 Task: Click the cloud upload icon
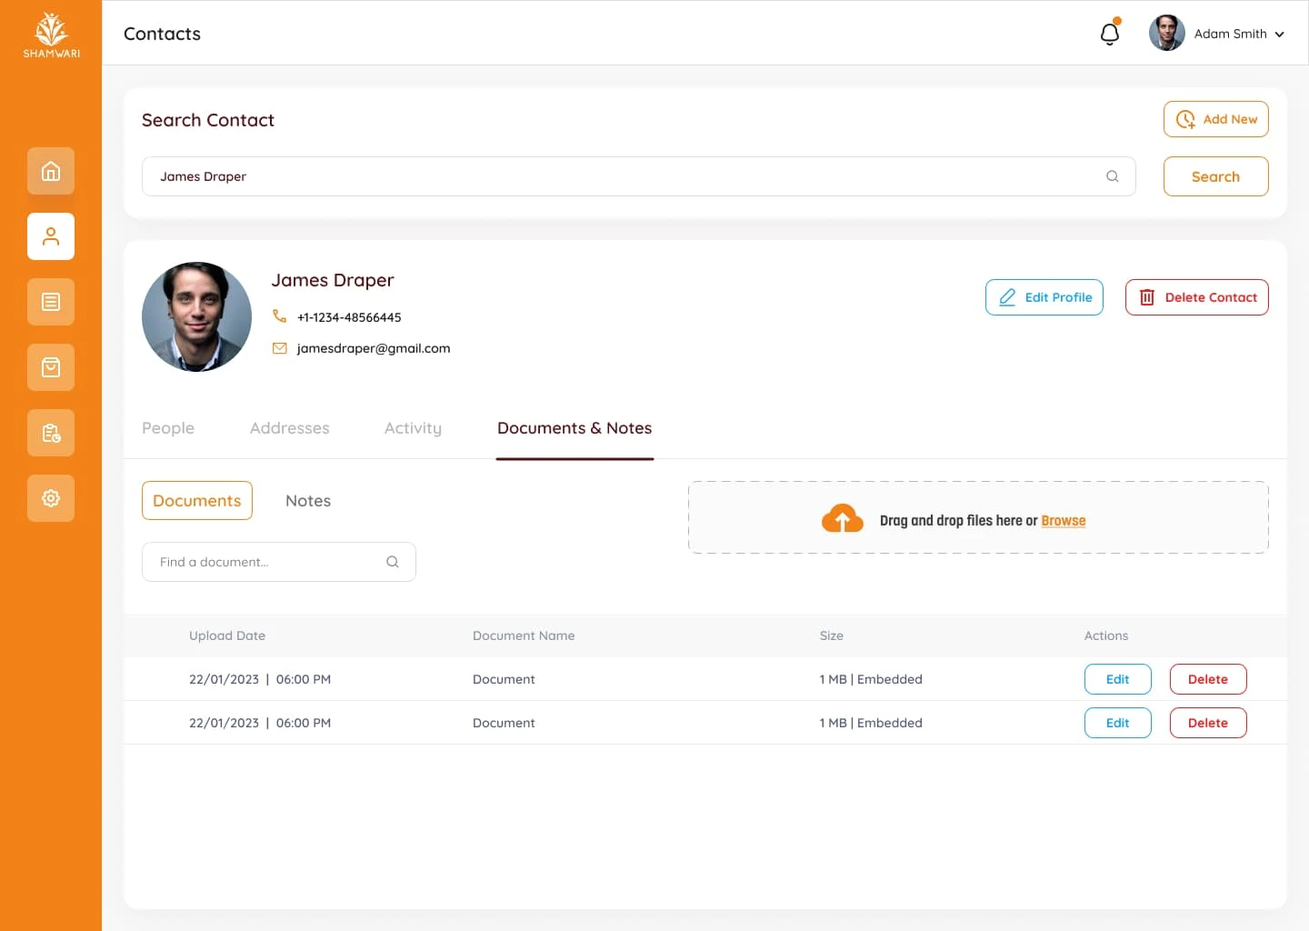pyautogui.click(x=842, y=519)
